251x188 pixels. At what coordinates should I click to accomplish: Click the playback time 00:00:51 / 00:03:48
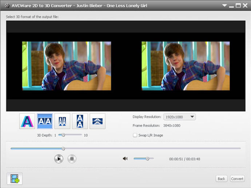click(x=184, y=159)
